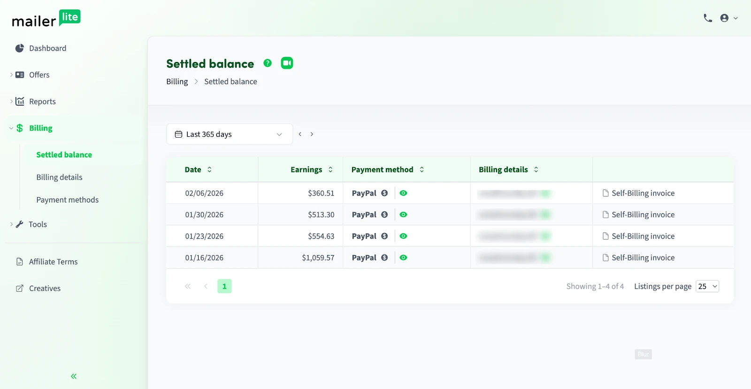Viewport: 751px width, 389px height.
Task: Click Billing breadcrumb link
Action: click(177, 82)
